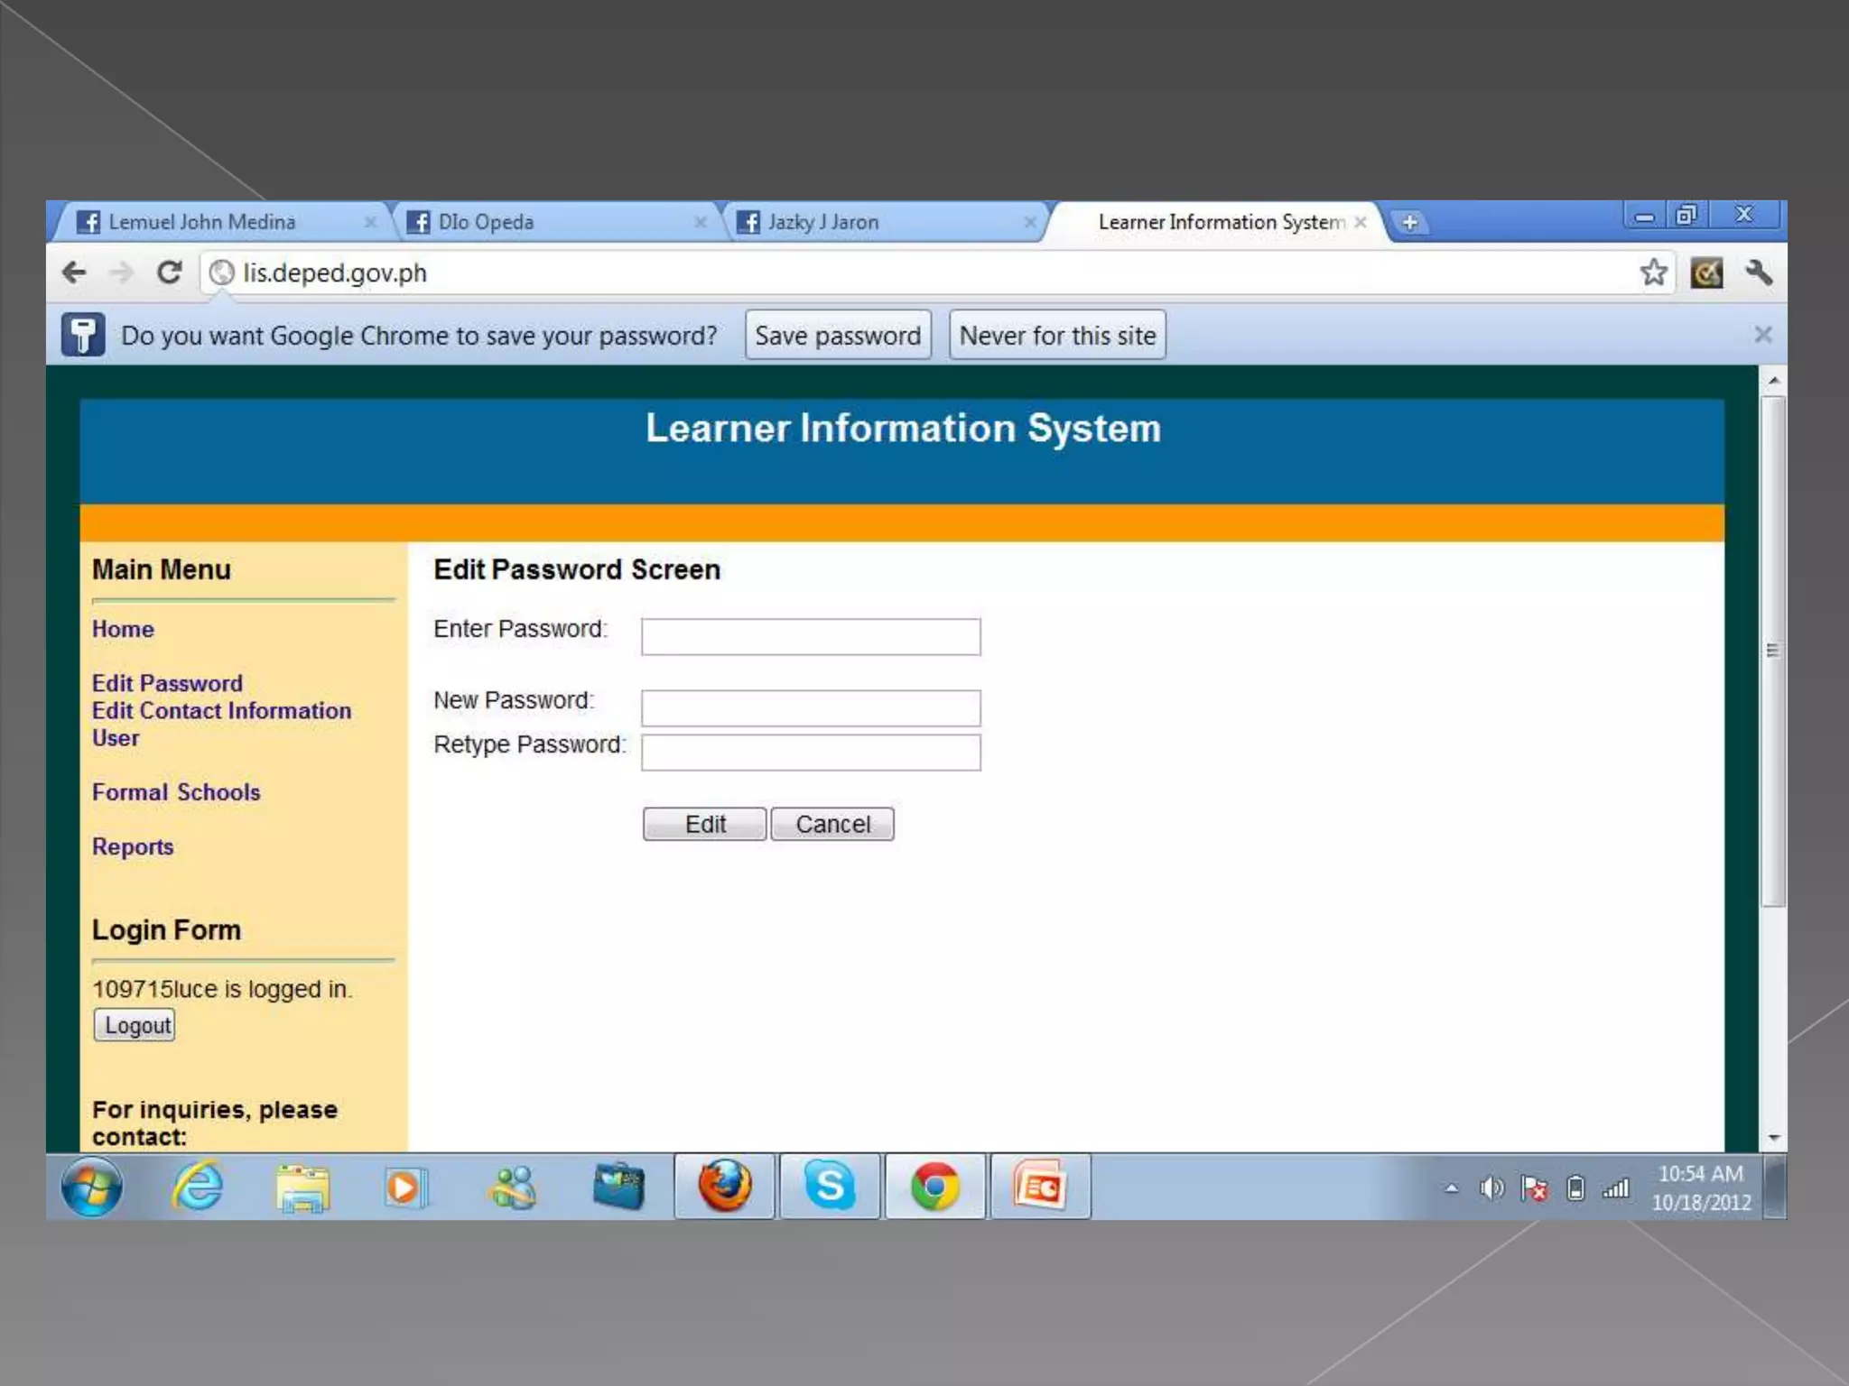Click the page scrollbar up arrow
The image size is (1849, 1386).
(x=1773, y=381)
